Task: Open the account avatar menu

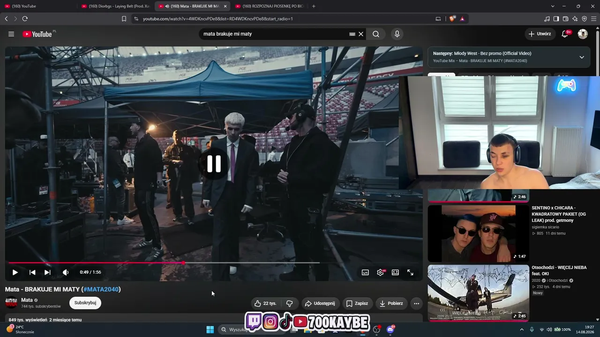Action: pos(583,34)
